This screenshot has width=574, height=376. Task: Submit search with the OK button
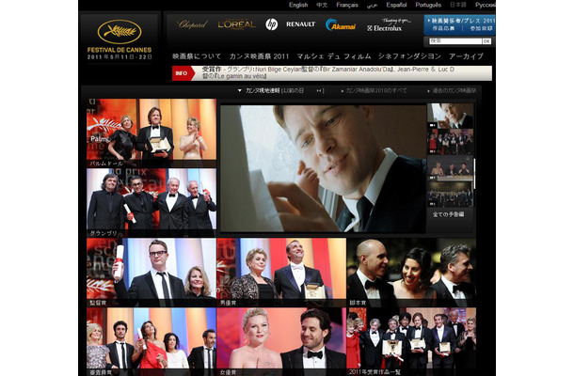click(x=486, y=41)
